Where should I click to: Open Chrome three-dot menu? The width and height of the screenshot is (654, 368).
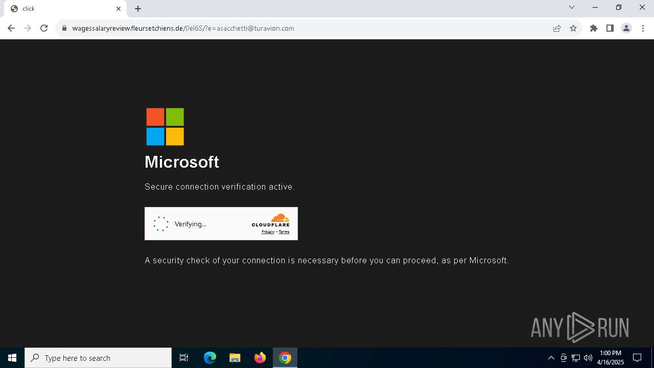tap(643, 29)
